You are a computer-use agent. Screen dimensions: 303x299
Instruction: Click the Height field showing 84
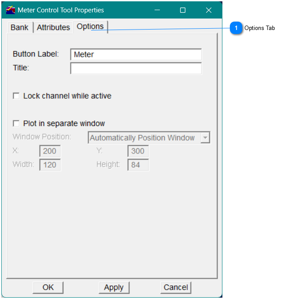[x=138, y=165]
